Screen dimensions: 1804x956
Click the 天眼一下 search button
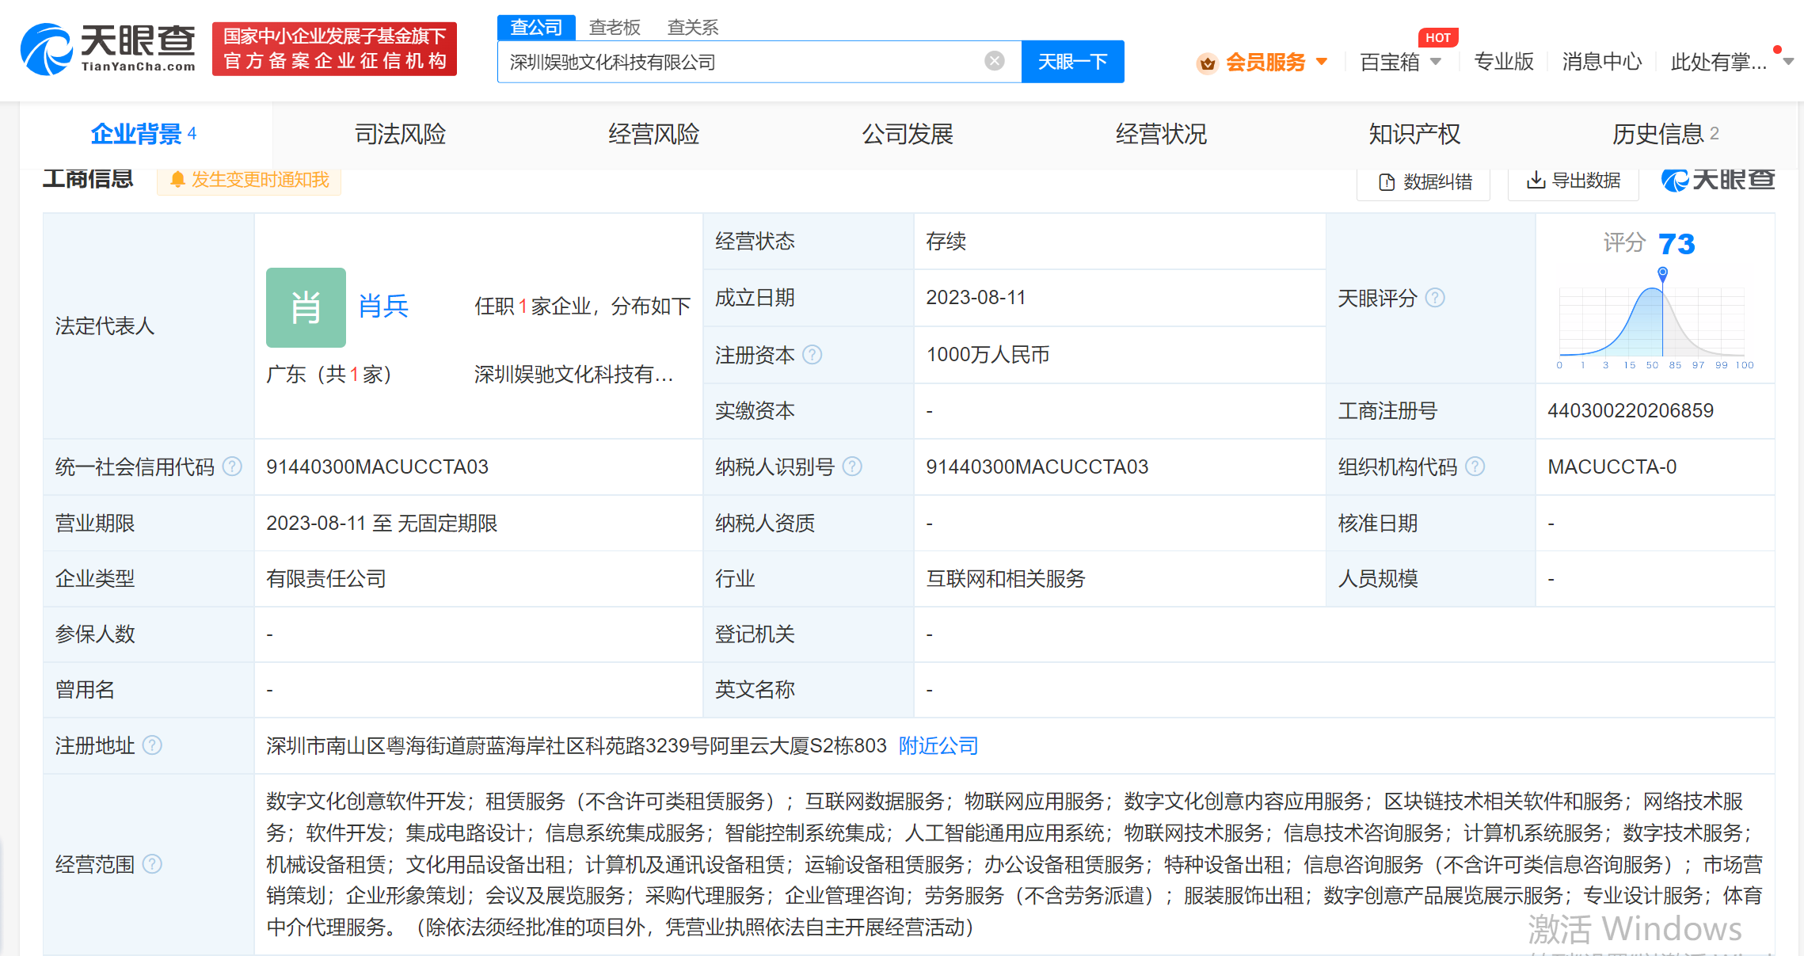point(1072,62)
